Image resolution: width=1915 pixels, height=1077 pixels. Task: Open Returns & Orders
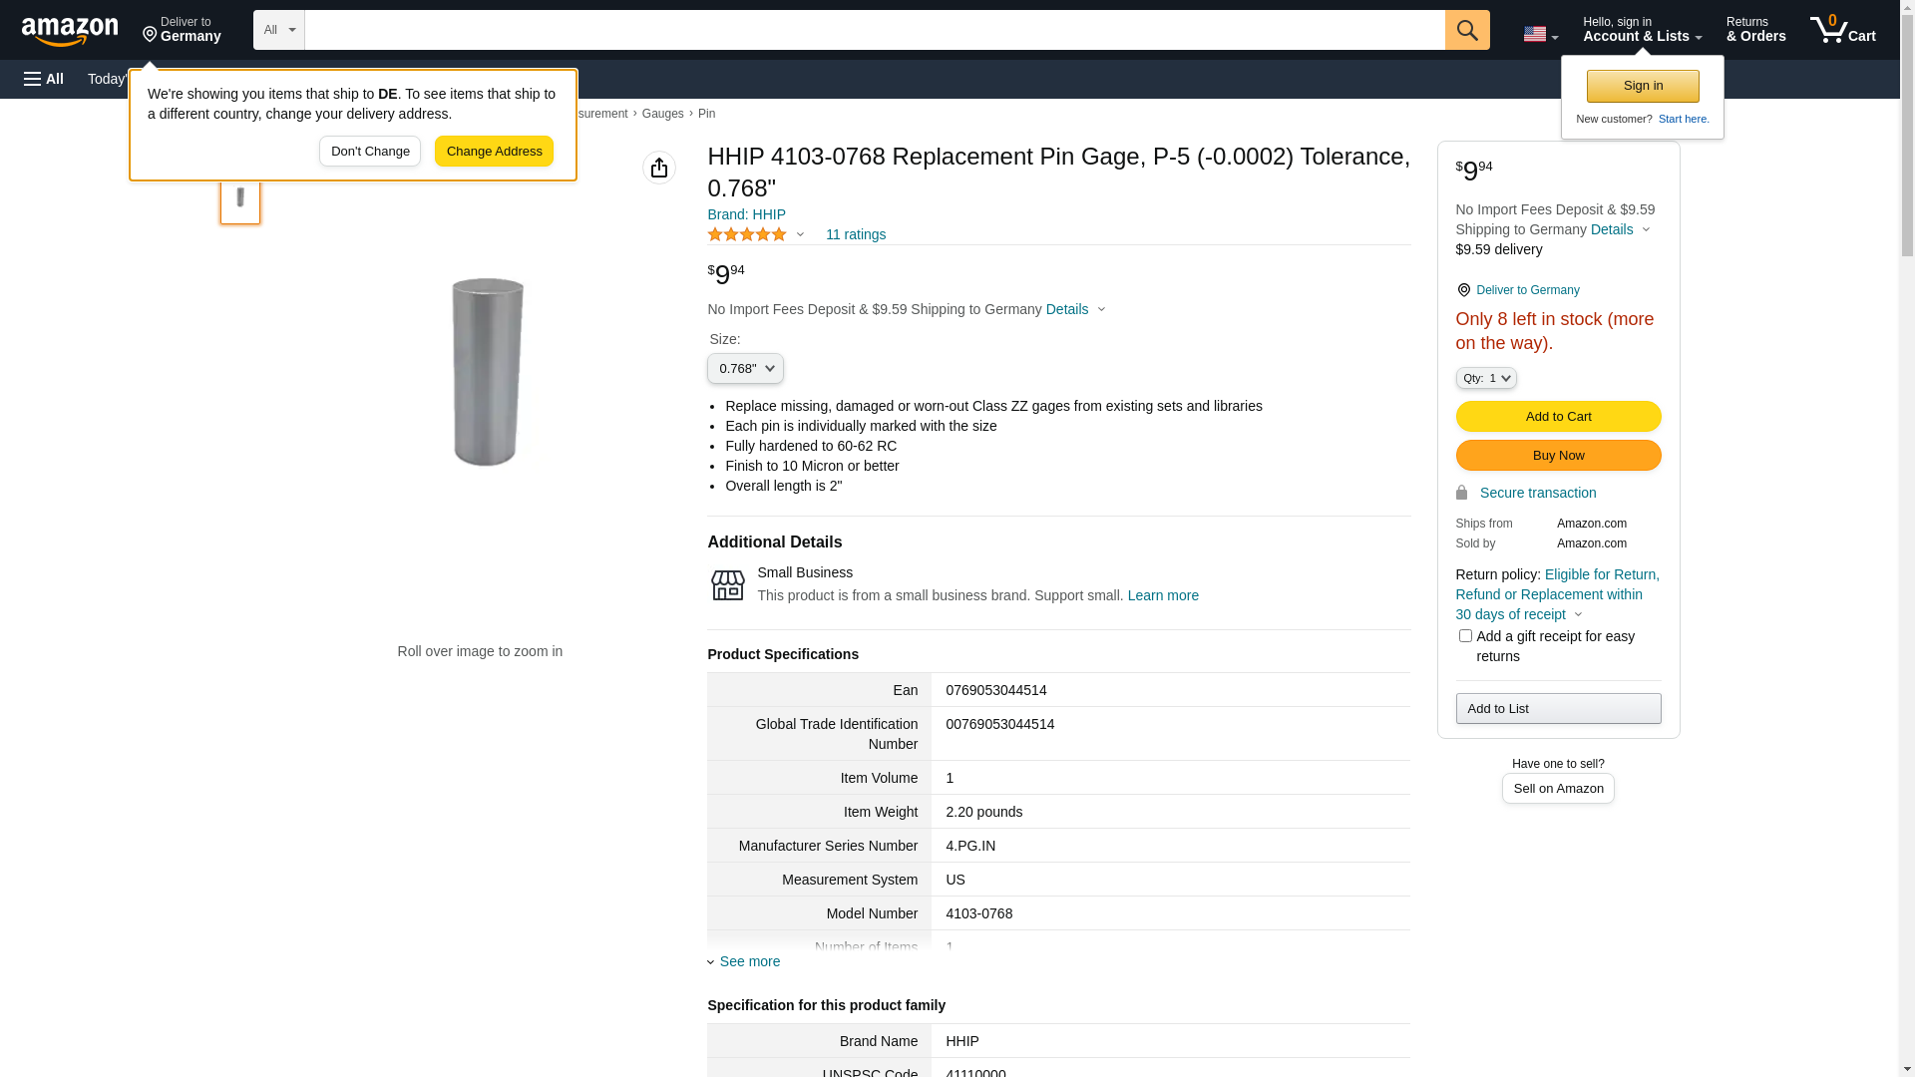1755,30
